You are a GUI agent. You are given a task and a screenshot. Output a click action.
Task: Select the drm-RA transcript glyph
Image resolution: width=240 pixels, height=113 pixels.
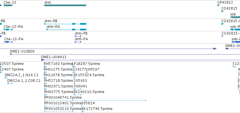tap(67, 30)
